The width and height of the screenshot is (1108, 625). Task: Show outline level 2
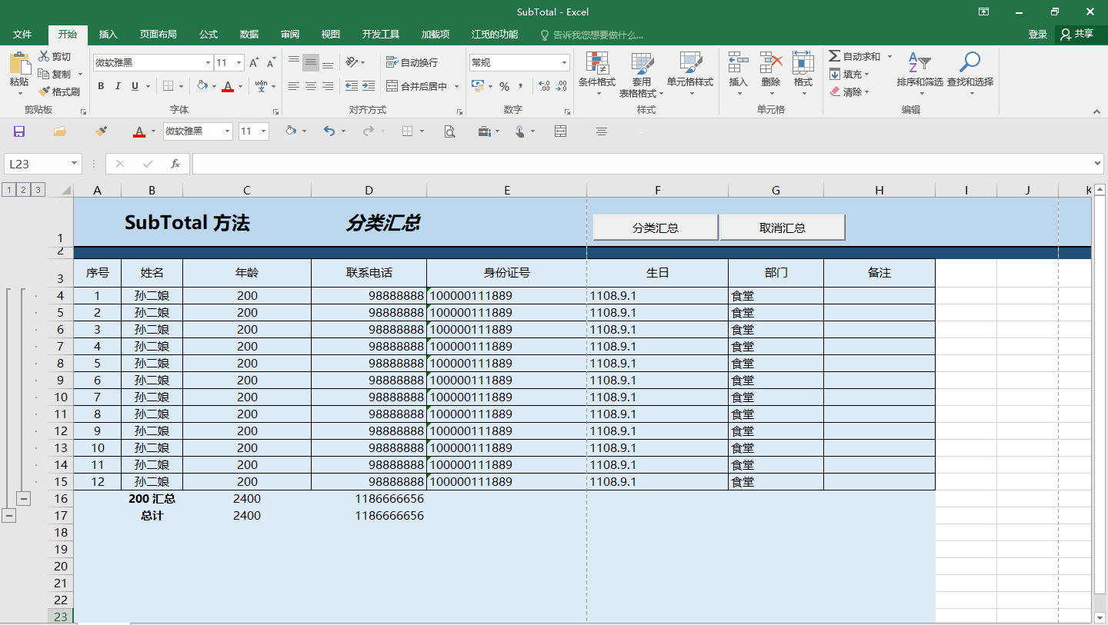point(23,190)
